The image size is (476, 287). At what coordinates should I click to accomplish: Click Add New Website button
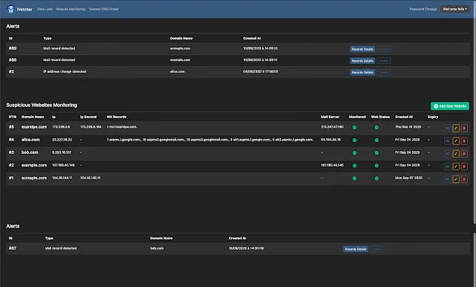pyautogui.click(x=450, y=106)
